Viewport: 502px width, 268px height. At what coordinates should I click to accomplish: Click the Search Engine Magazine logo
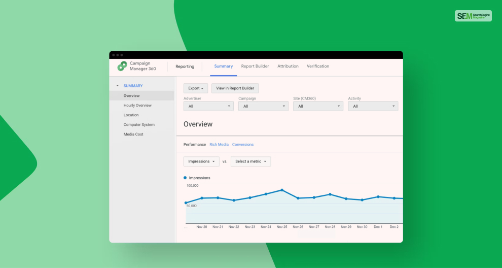[473, 16]
